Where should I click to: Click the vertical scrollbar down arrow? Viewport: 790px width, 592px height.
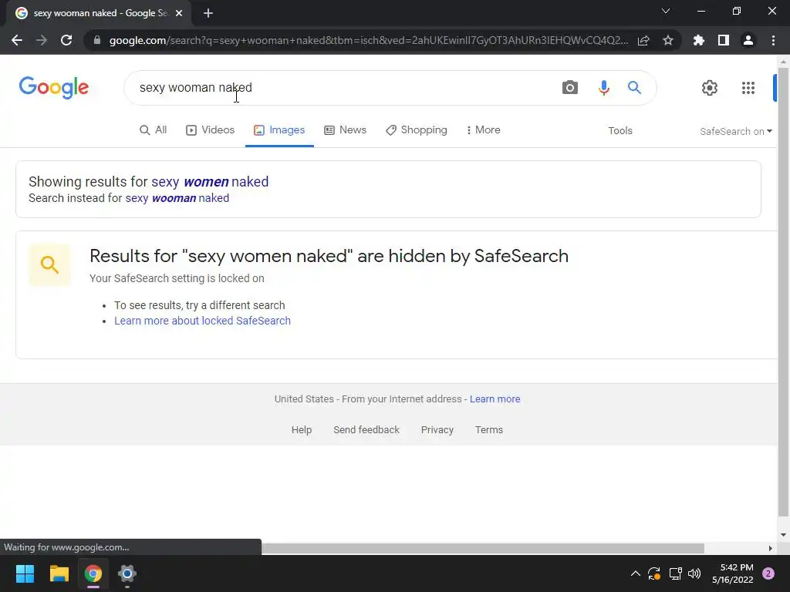(783, 535)
